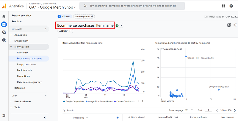Click the Add filter button
The height and width of the screenshot is (121, 238).
tap(65, 31)
